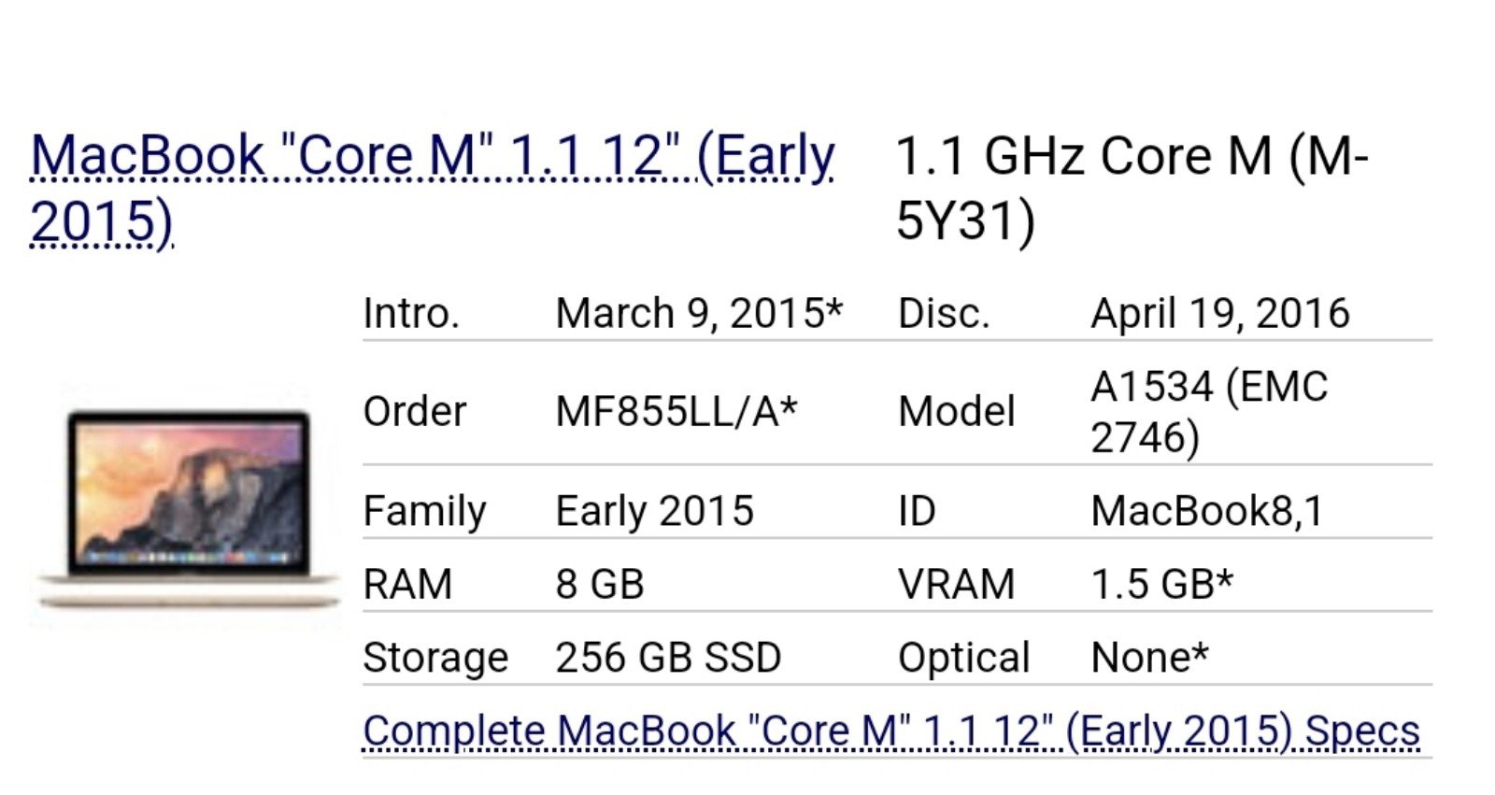Screen dimensions: 1495x795
Task: Click the 256 GB SSD storage value
Action: tap(668, 658)
